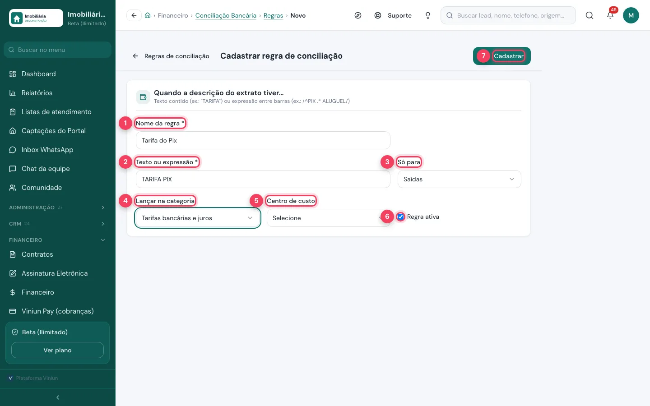Click the Ver plano button
This screenshot has height=406, width=650.
57,350
